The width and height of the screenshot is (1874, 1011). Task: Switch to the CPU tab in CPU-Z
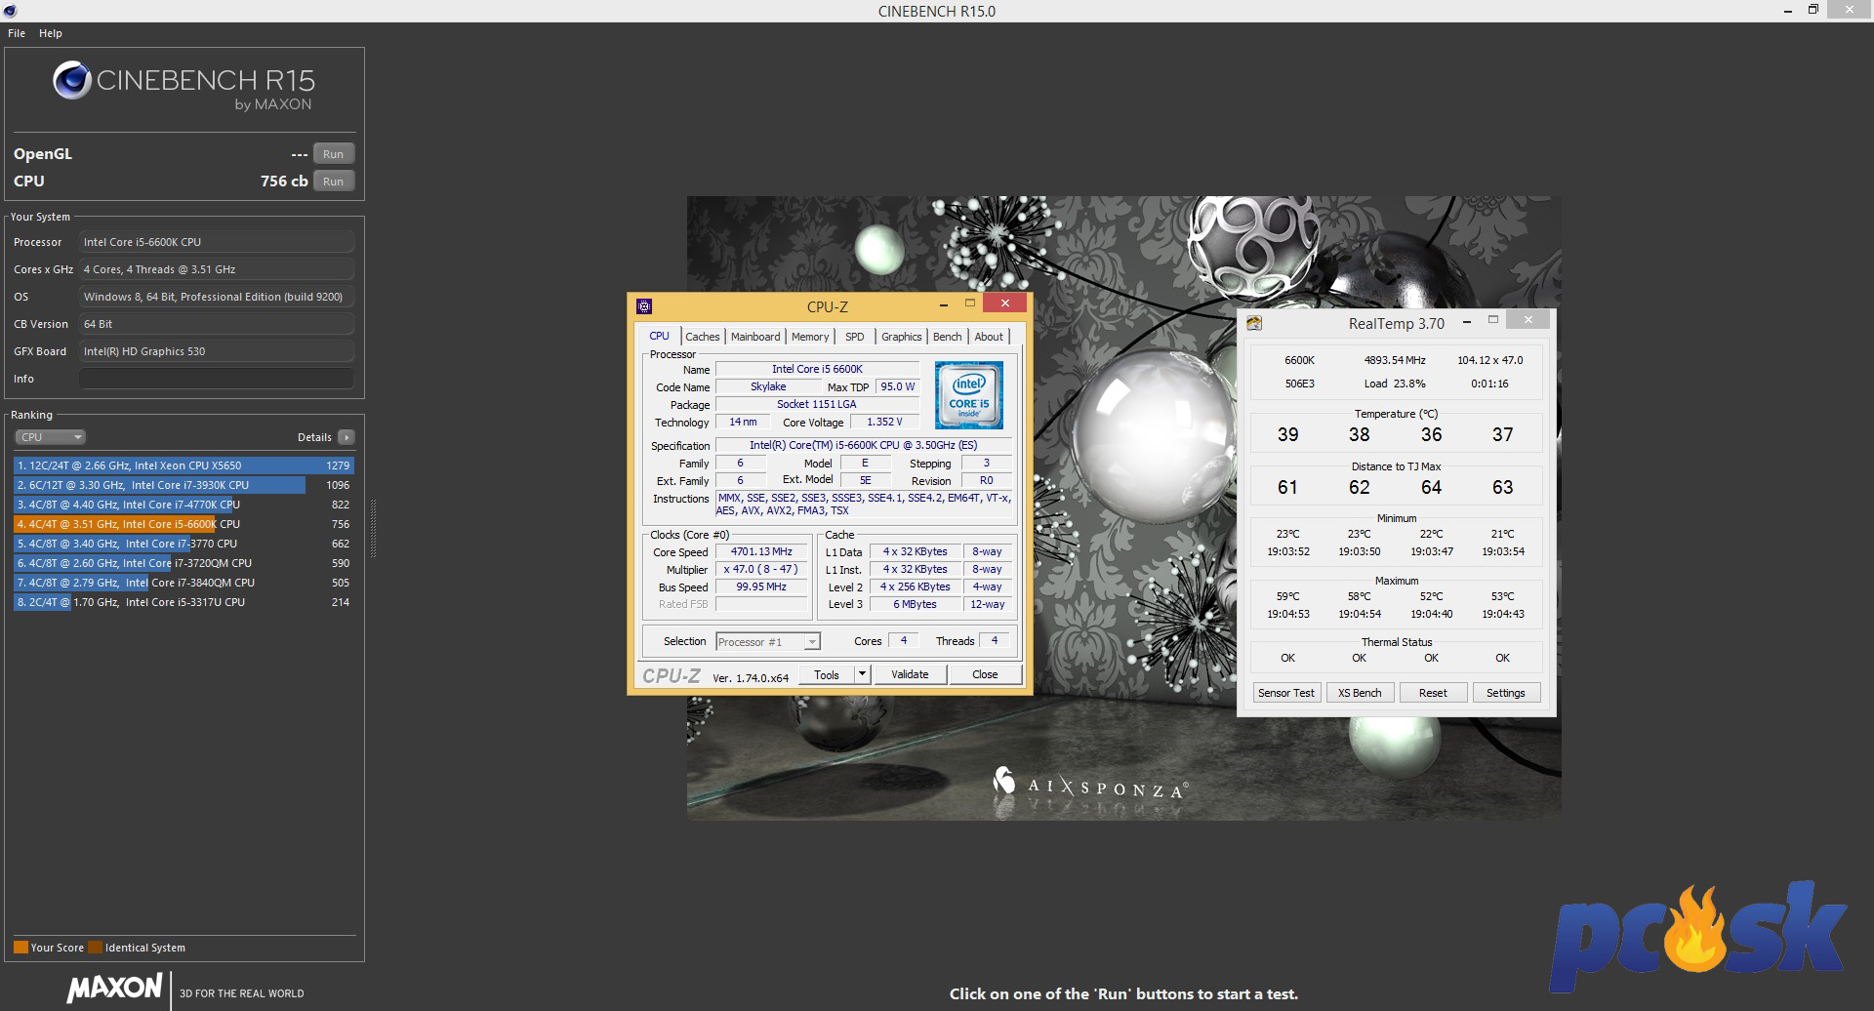click(x=660, y=337)
